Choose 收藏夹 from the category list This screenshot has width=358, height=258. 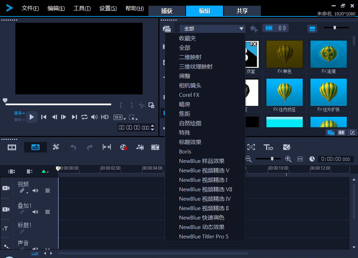[205, 38]
